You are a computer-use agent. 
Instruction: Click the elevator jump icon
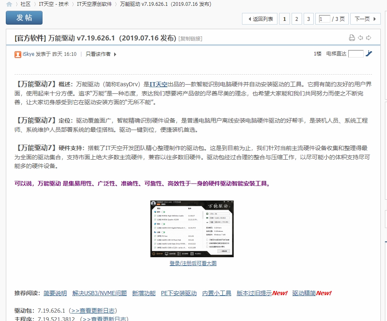click(369, 54)
